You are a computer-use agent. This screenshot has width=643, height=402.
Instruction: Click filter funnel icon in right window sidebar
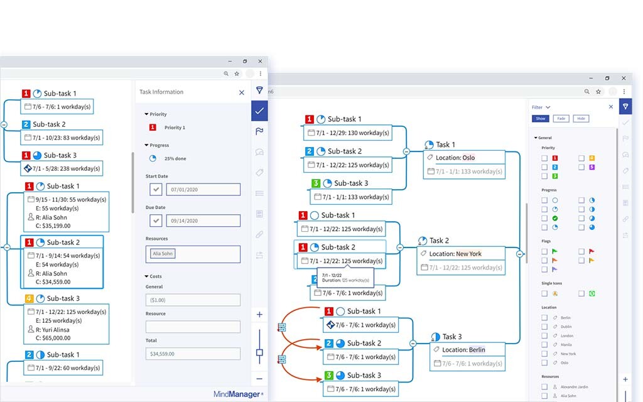[x=625, y=107]
